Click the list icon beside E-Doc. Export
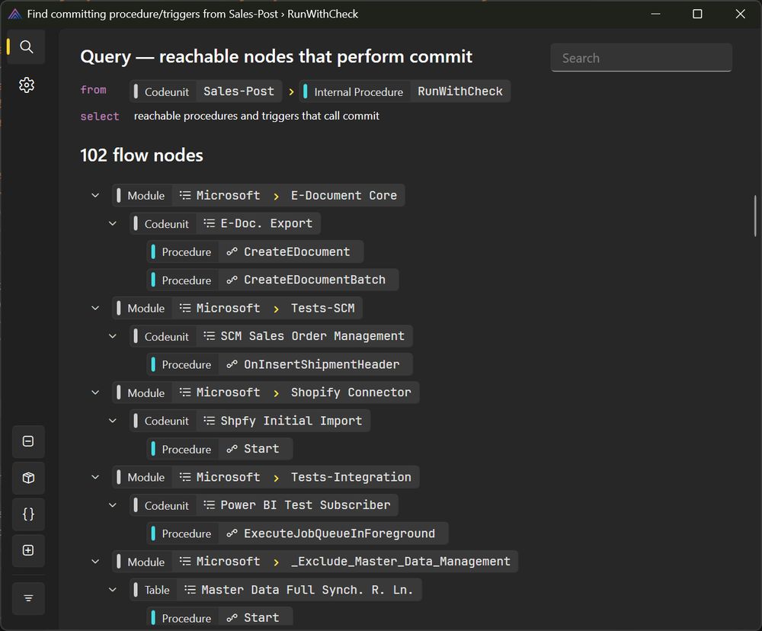This screenshot has height=631, width=762. pos(209,223)
